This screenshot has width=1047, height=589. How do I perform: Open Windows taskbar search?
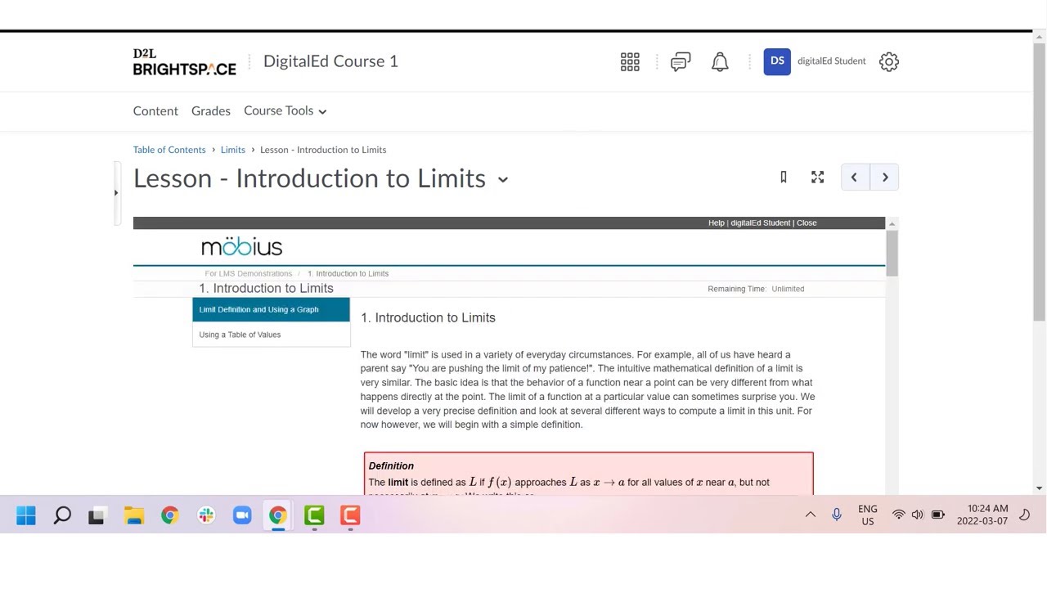[62, 515]
